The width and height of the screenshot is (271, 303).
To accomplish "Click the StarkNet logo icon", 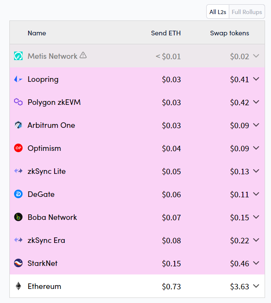I will [x=18, y=263].
